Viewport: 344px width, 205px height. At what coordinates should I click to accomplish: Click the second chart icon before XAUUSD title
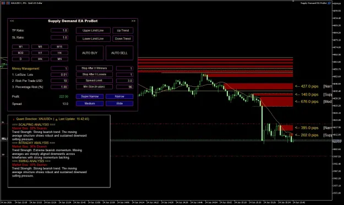[8, 3]
